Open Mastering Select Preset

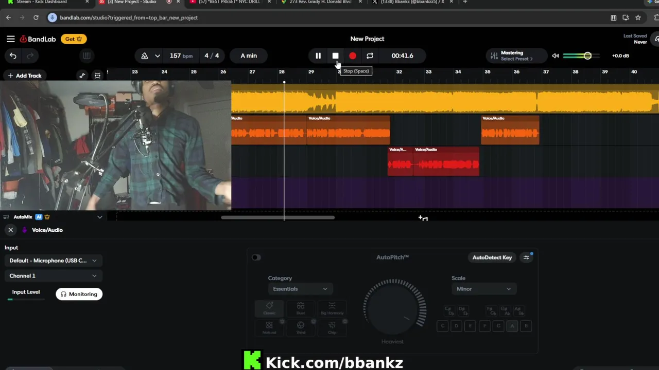[516, 55]
